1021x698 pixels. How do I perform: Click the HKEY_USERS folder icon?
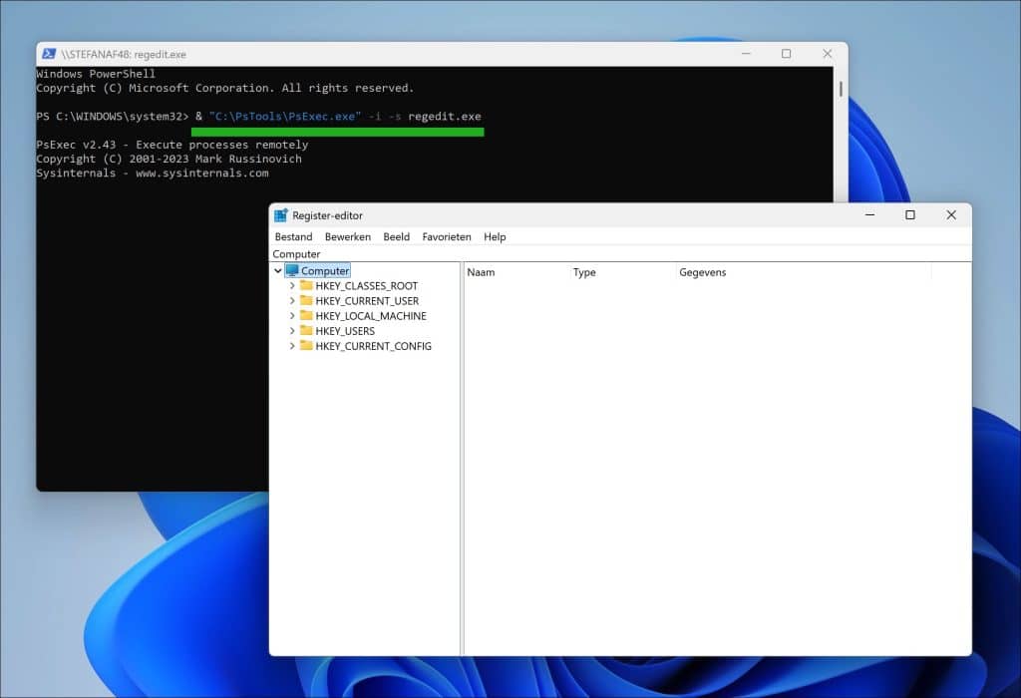[307, 330]
